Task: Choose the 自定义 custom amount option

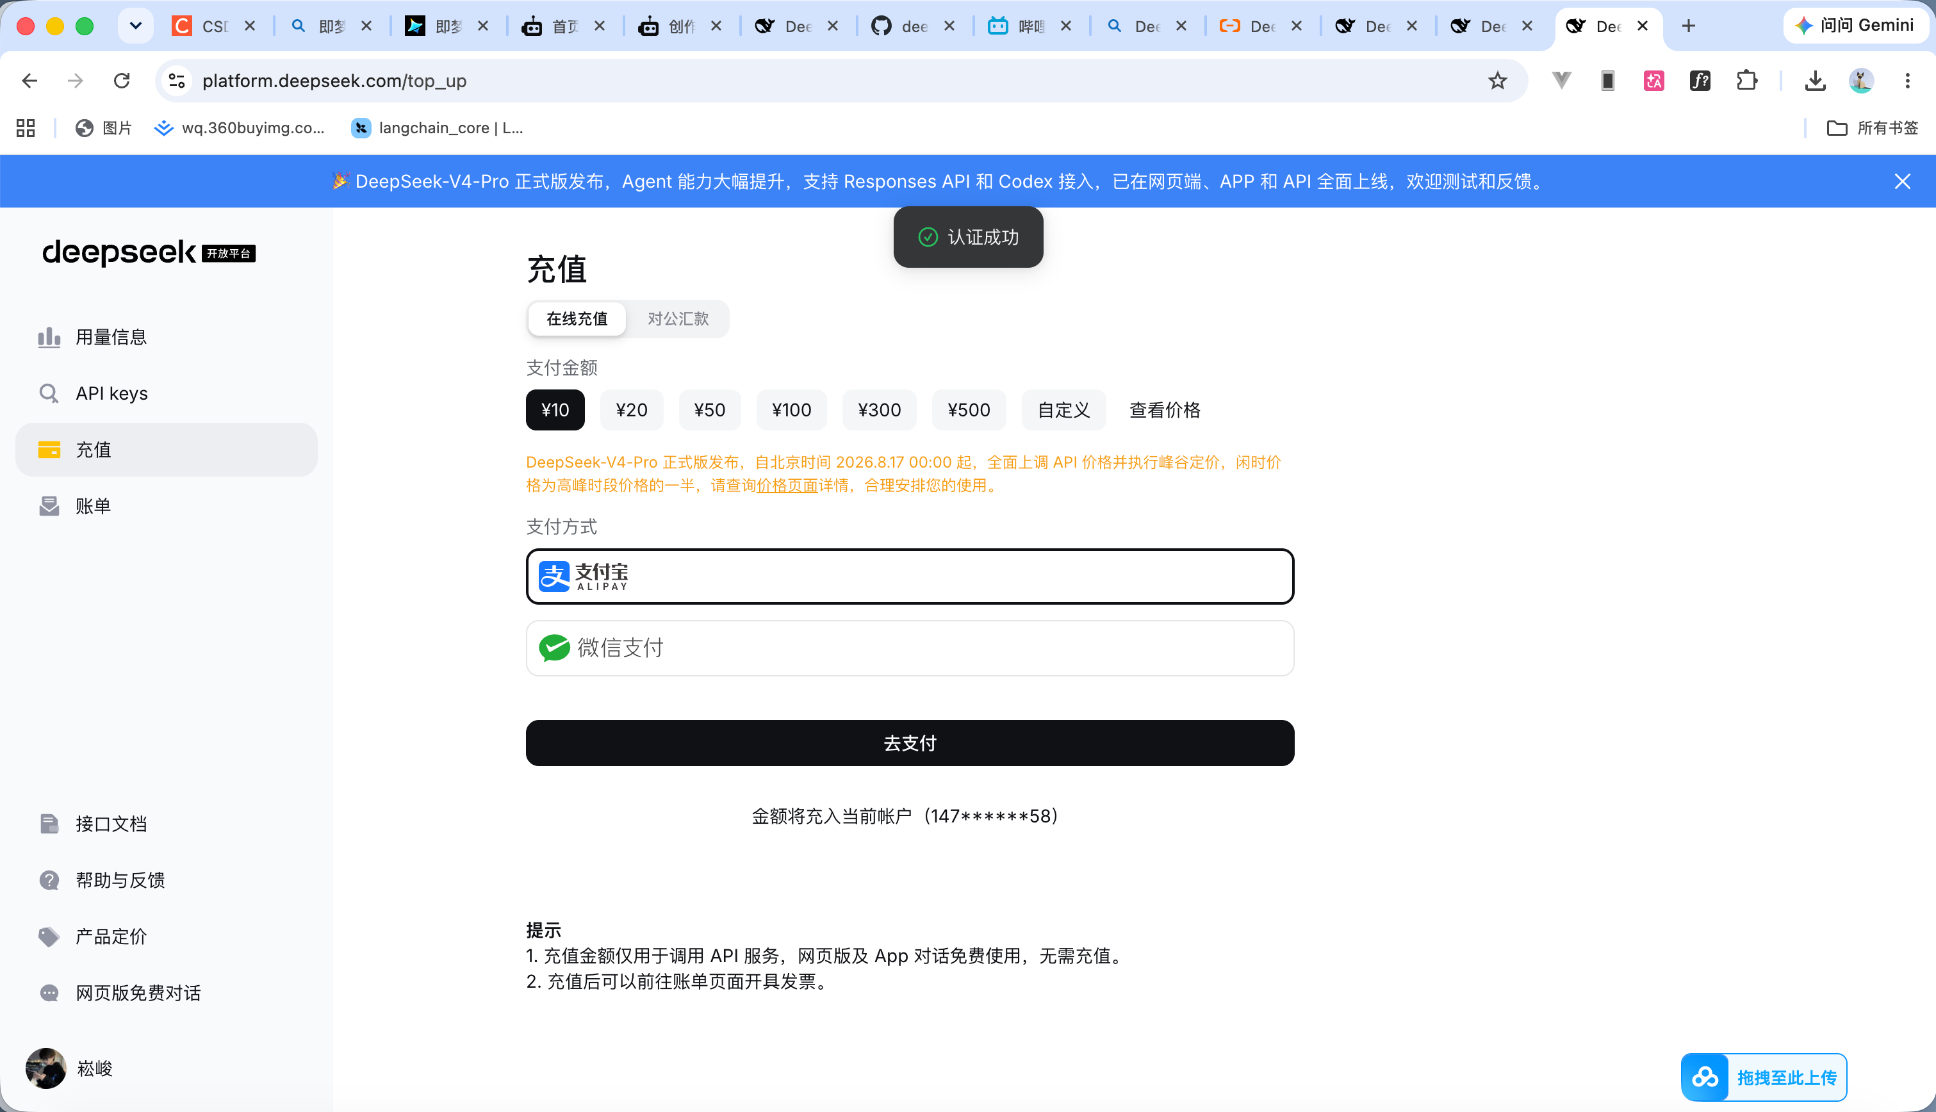Action: (x=1063, y=410)
